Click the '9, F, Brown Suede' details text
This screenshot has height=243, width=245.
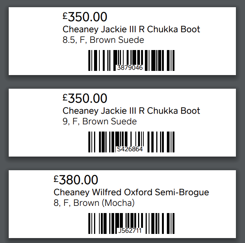coord(99,121)
